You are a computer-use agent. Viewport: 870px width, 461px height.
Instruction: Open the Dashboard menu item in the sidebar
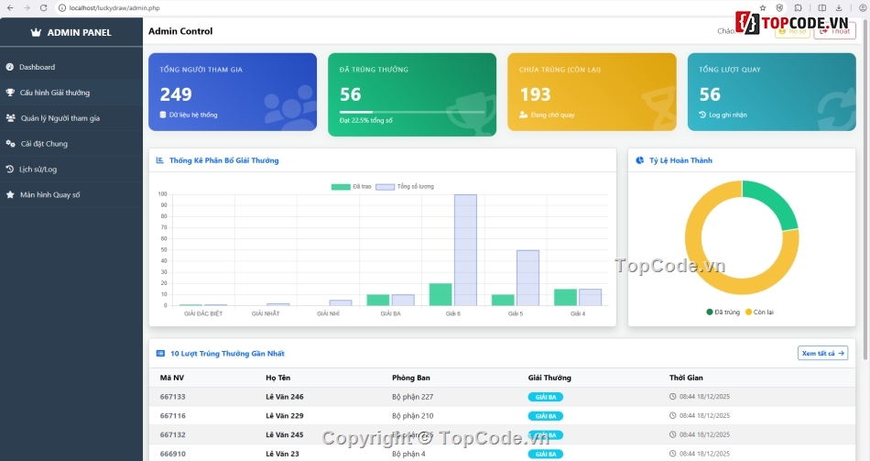(x=37, y=67)
